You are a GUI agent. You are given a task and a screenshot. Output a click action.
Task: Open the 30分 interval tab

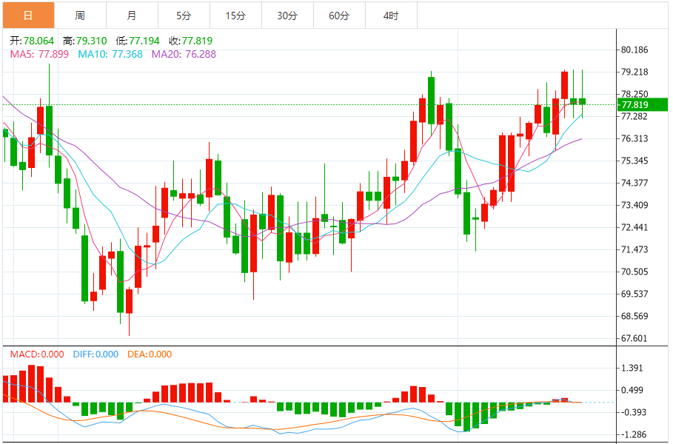pos(287,16)
